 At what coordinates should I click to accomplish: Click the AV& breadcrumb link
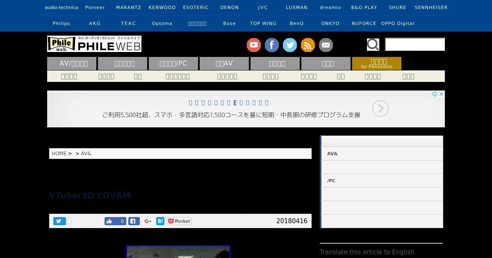click(x=86, y=154)
